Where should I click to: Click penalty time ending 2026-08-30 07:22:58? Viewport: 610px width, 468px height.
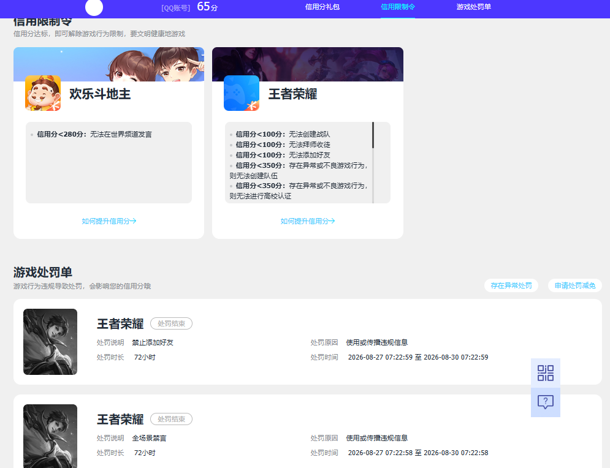click(x=418, y=453)
